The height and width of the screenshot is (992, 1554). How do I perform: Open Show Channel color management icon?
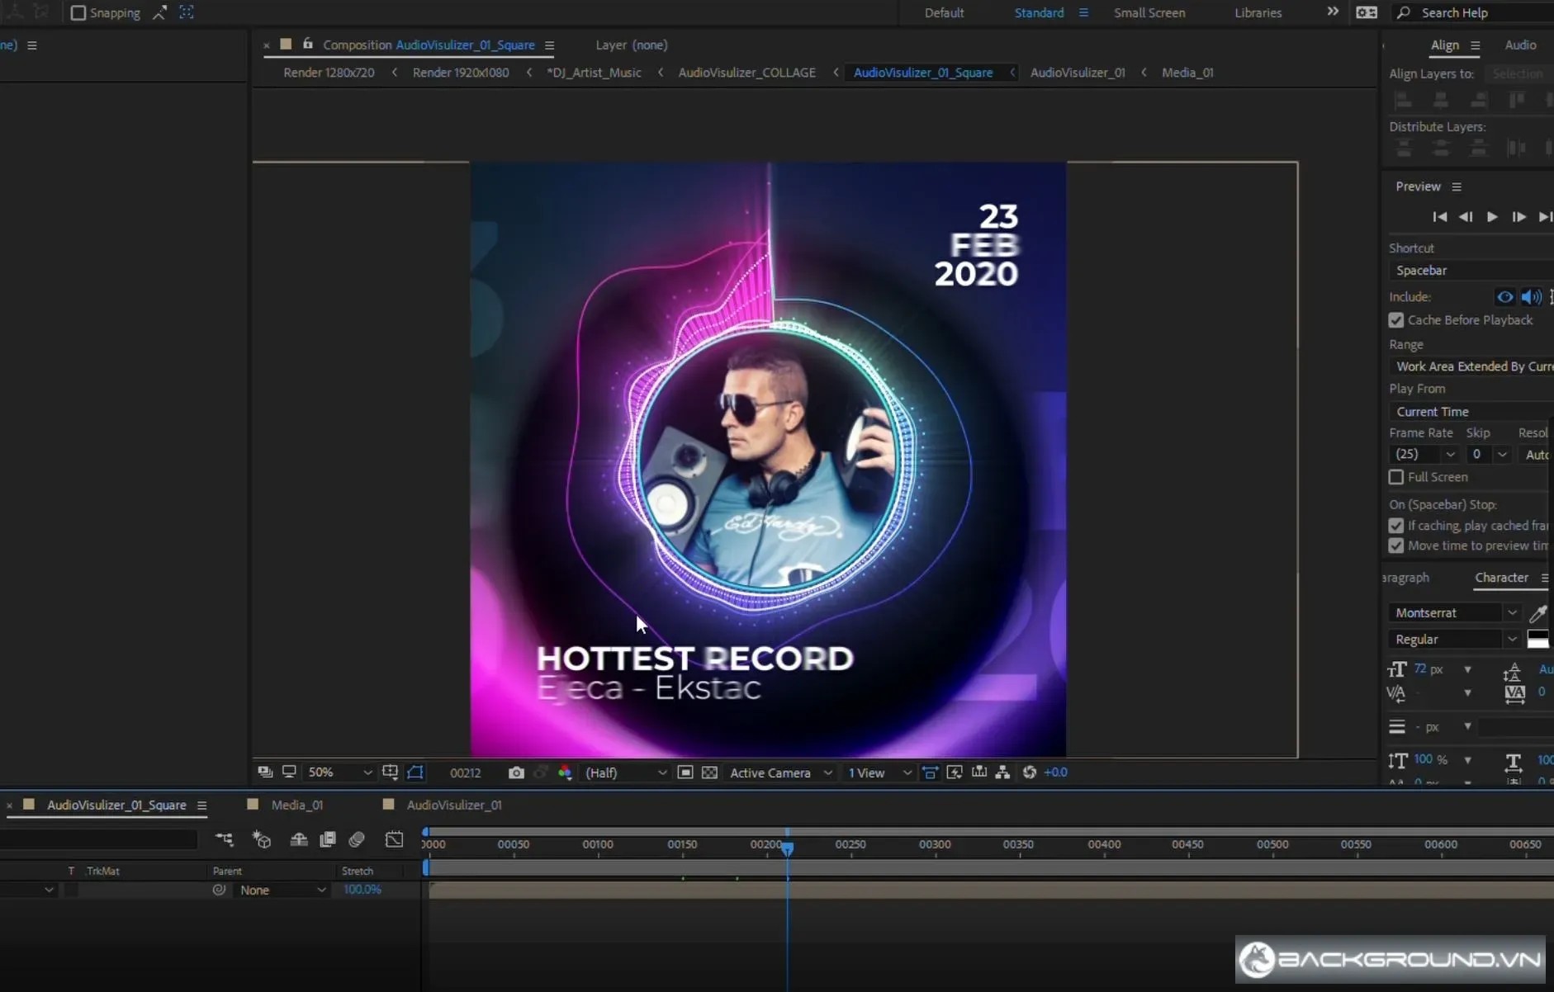coord(565,772)
